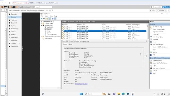Open File menu in Event Viewer
Viewport: 170px width, 96px height.
(42, 16)
